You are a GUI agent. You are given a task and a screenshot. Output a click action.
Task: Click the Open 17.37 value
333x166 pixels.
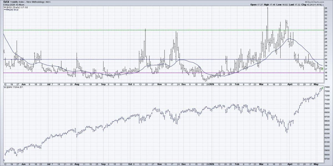(257, 5)
